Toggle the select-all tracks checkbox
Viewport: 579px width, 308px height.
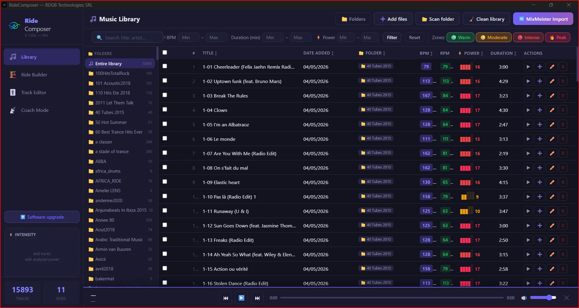click(165, 52)
